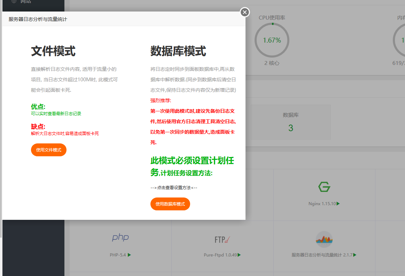Click 使用文件模式 orange button
This screenshot has height=276, width=405.
[x=48, y=150]
